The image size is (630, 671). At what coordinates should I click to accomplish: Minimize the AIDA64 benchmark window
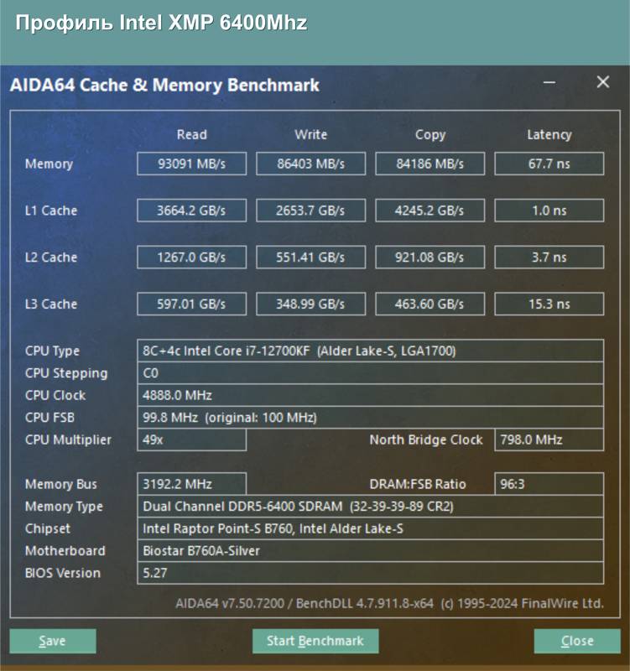[549, 82]
